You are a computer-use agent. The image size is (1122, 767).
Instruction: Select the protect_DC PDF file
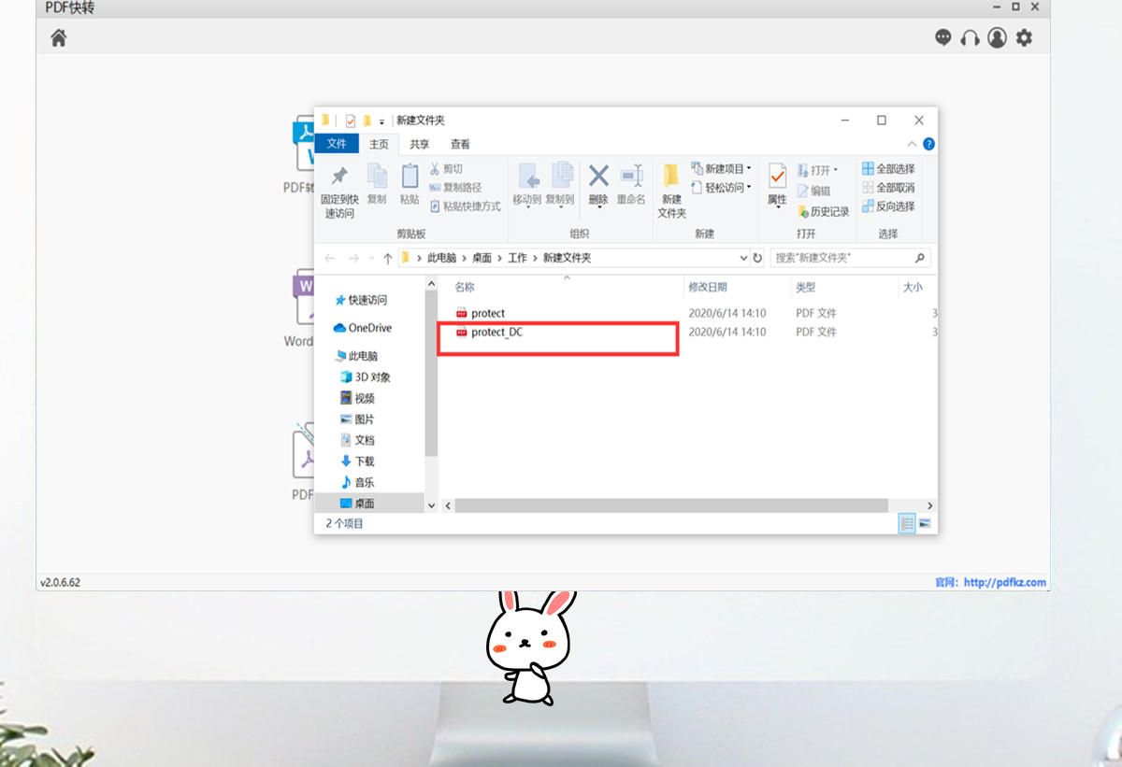point(496,333)
